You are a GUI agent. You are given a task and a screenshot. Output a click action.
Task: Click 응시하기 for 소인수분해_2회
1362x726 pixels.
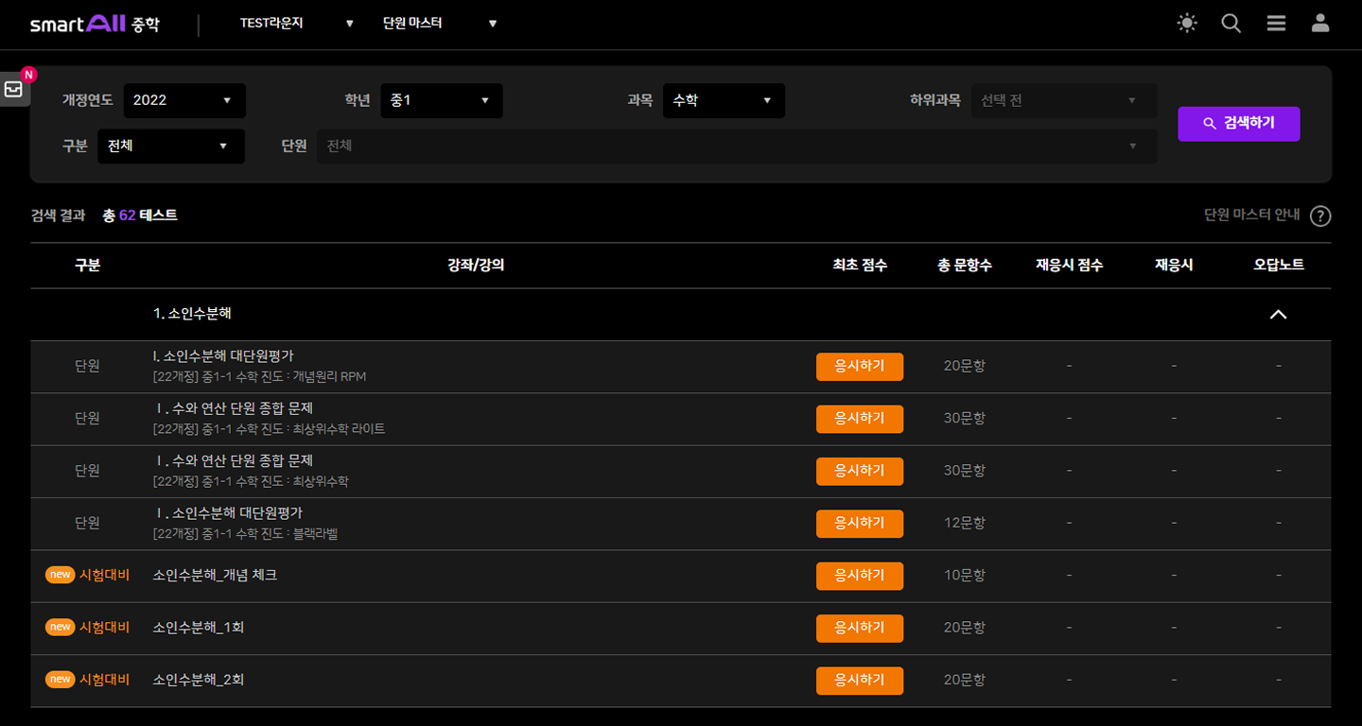click(x=859, y=681)
